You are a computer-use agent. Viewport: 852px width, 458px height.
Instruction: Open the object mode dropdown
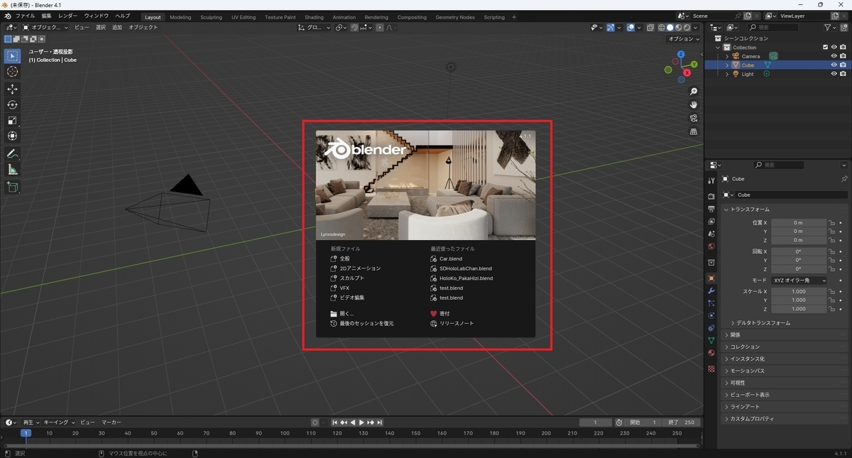click(45, 28)
